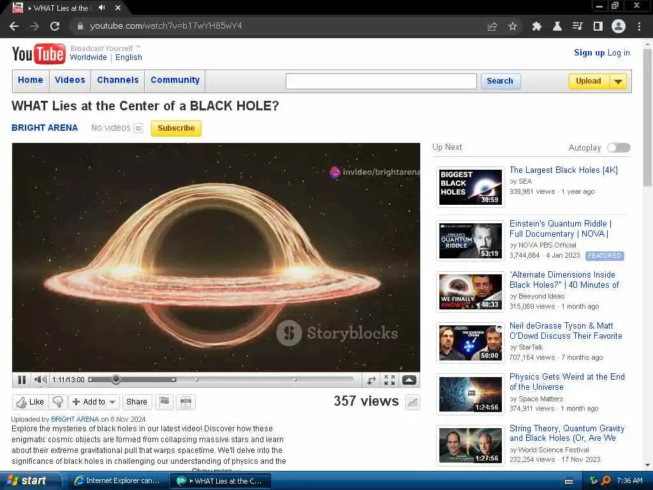653x490 pixels.
Task: Open the media controls playlist icon
Action: pos(577,26)
